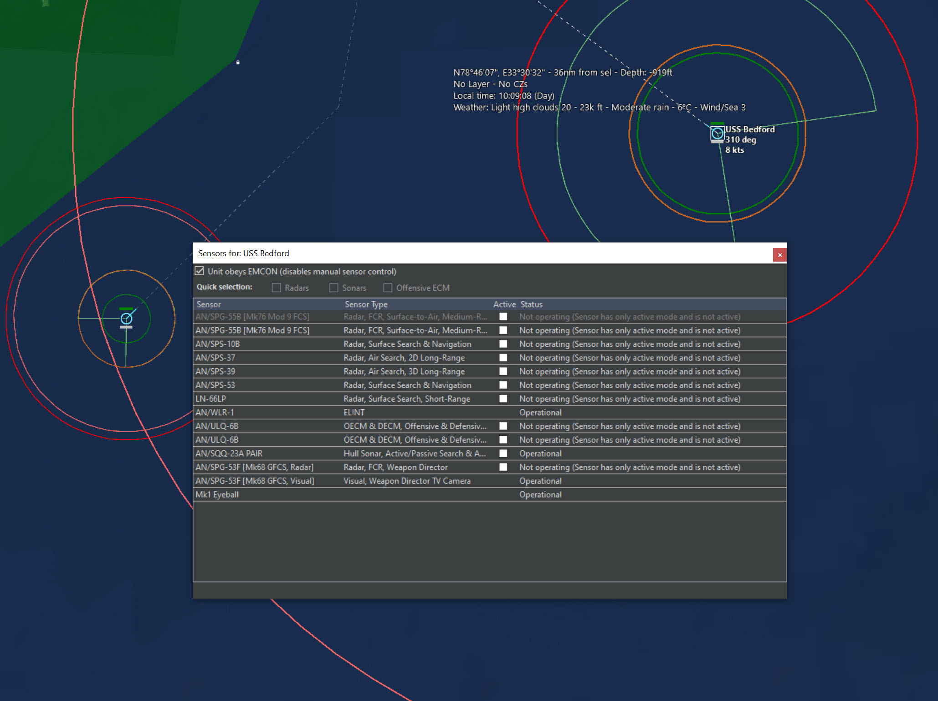This screenshot has width=938, height=701.
Task: Toggle Unit obeys EMCON checkbox
Action: [x=200, y=271]
